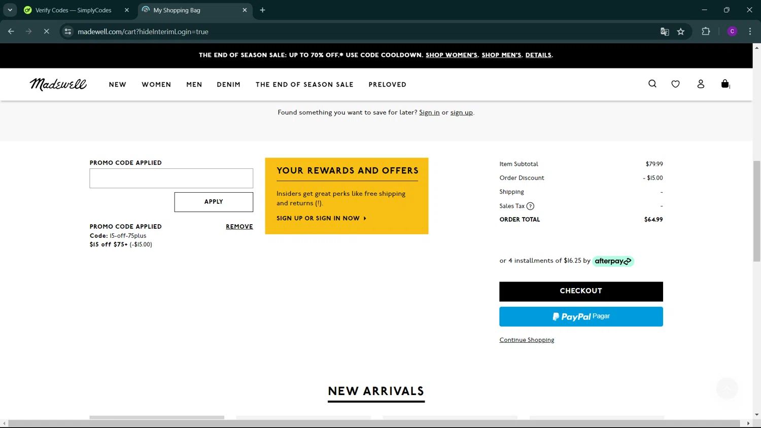Click the Sign in link
761x428 pixels.
429,113
